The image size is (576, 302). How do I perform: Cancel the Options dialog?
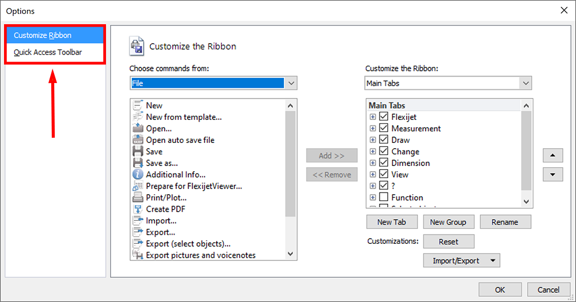pos(548,289)
